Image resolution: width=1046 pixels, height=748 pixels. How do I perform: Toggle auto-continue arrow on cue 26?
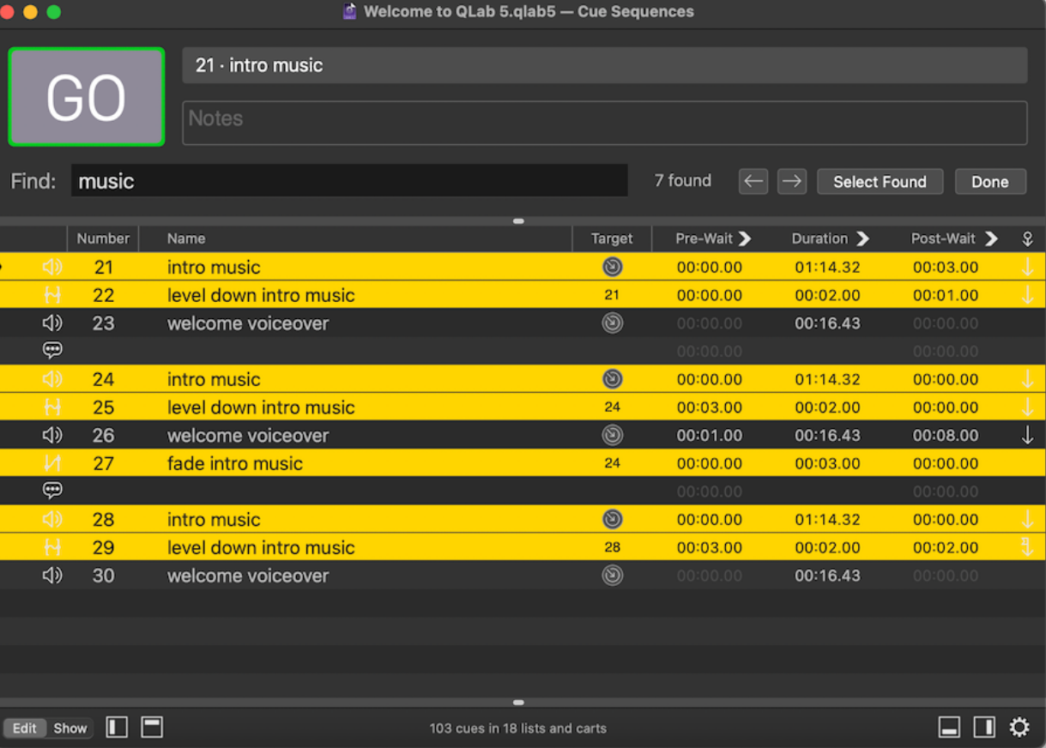coord(1027,435)
